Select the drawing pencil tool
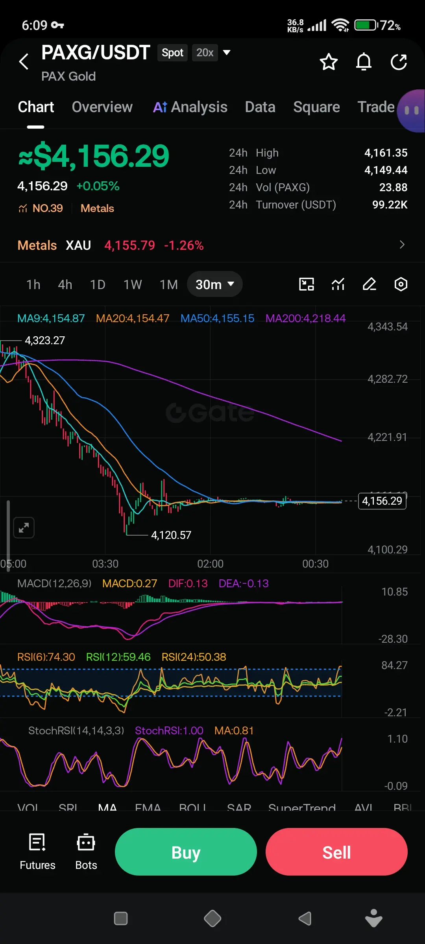The width and height of the screenshot is (425, 944). pyautogui.click(x=369, y=284)
